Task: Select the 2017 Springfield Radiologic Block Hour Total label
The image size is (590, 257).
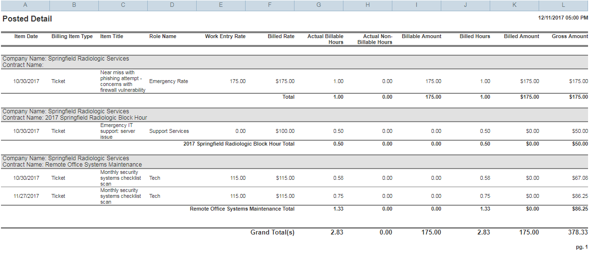Action: (239, 144)
